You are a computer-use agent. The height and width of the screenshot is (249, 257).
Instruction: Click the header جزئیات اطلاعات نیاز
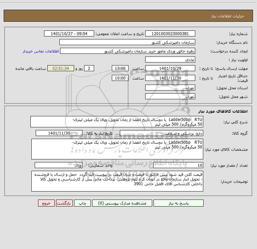227,16
